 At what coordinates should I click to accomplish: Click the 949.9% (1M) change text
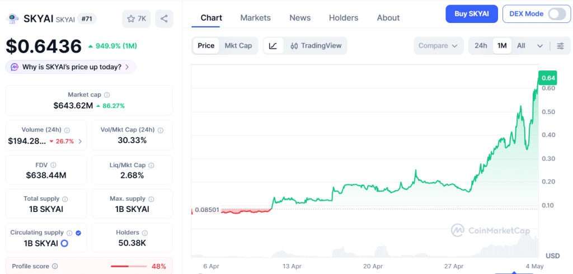tap(116, 46)
